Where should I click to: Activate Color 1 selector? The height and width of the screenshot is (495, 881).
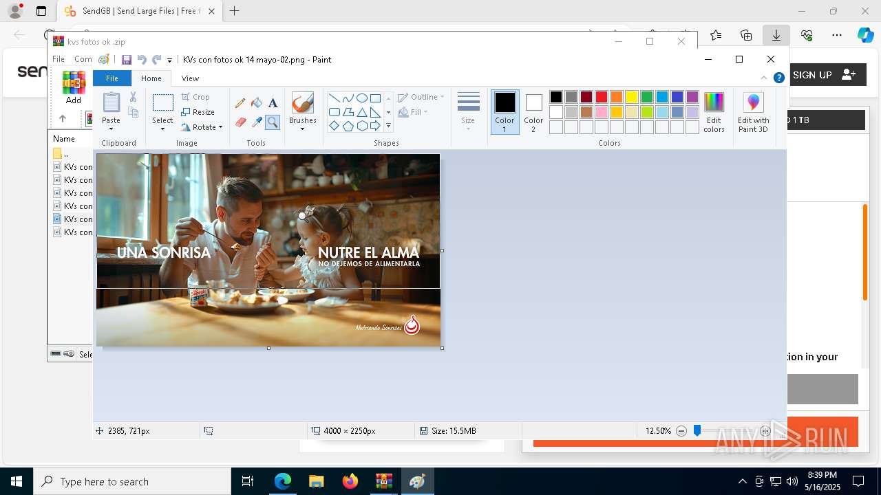click(x=505, y=112)
